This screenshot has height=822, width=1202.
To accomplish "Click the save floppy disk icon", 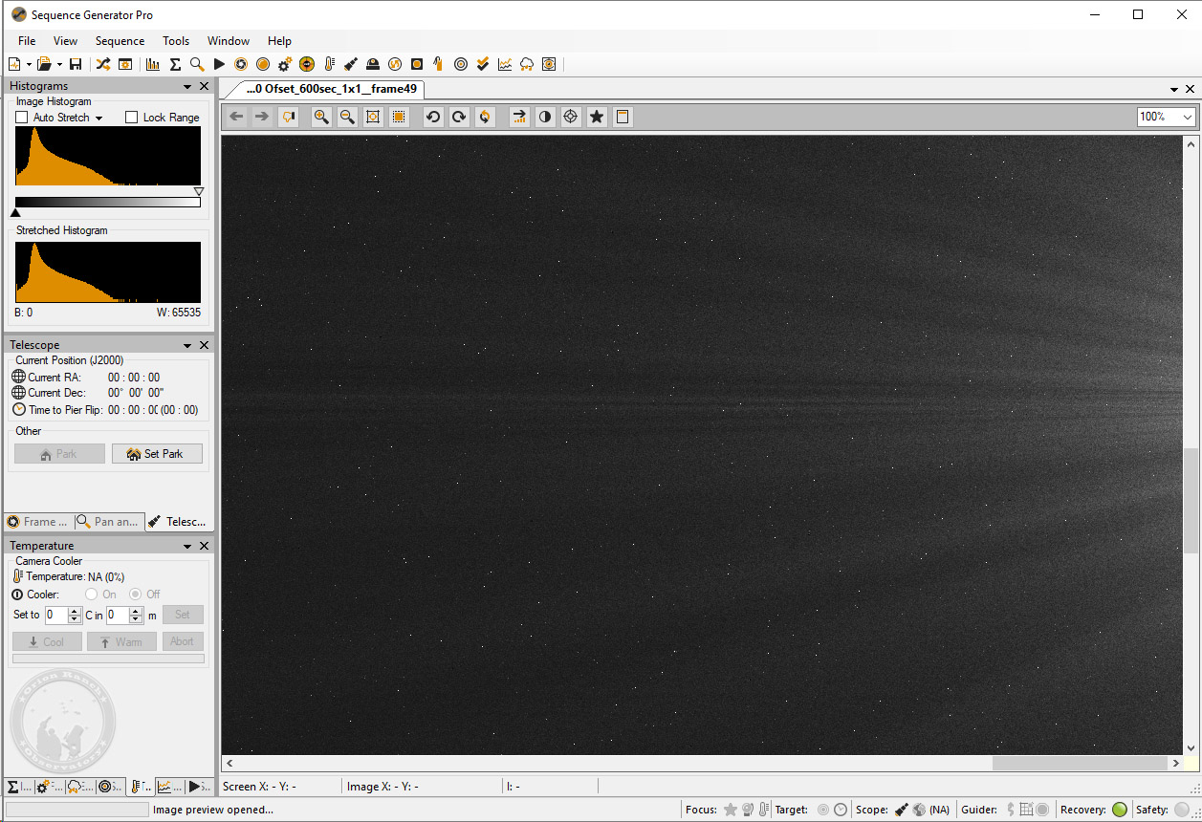I will pyautogui.click(x=76, y=64).
